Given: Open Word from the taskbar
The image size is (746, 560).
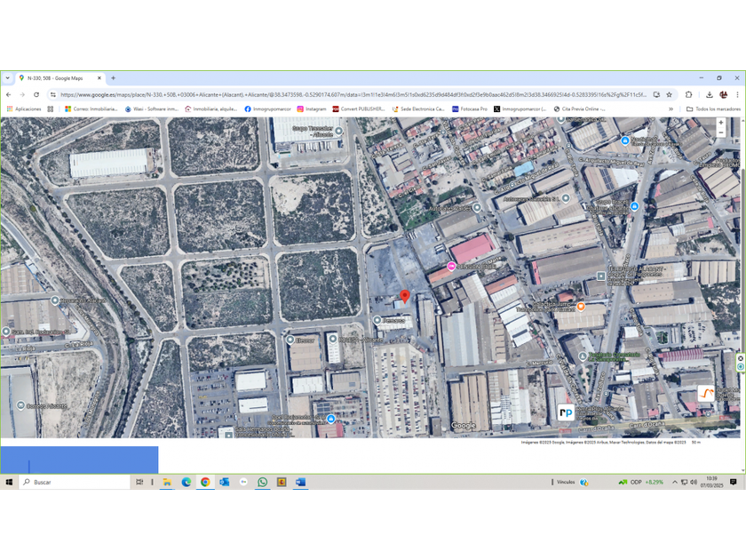Looking at the screenshot, I should coord(301,482).
